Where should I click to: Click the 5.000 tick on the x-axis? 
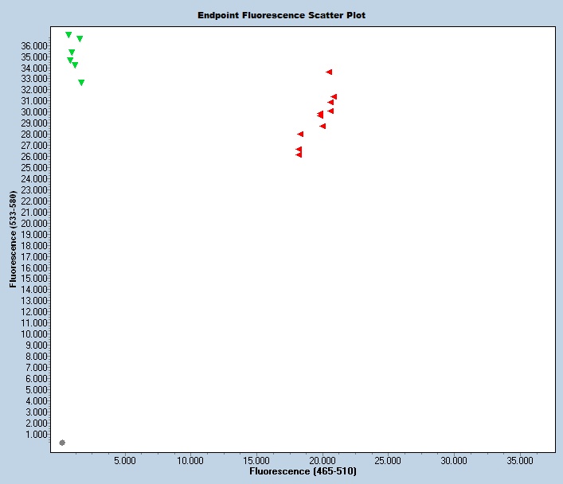(x=125, y=461)
